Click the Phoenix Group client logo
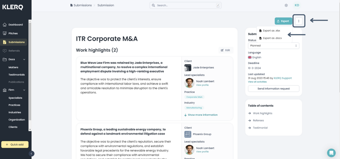The width and height of the screenshot is (340, 159). pyautogui.click(x=188, y=134)
